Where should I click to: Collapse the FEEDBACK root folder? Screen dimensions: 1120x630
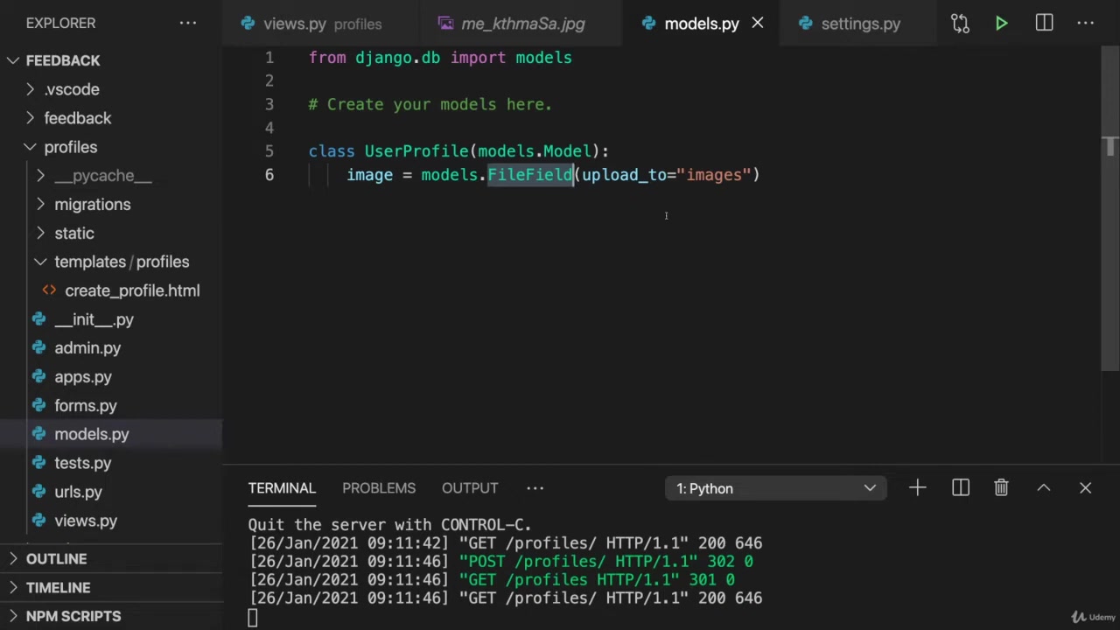pyautogui.click(x=14, y=60)
